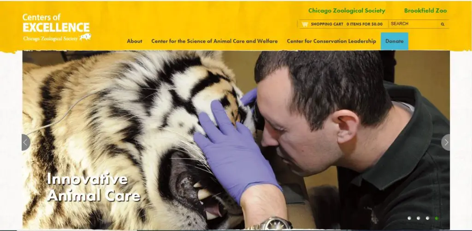Visit the Brookfield Zoo link

coord(425,11)
